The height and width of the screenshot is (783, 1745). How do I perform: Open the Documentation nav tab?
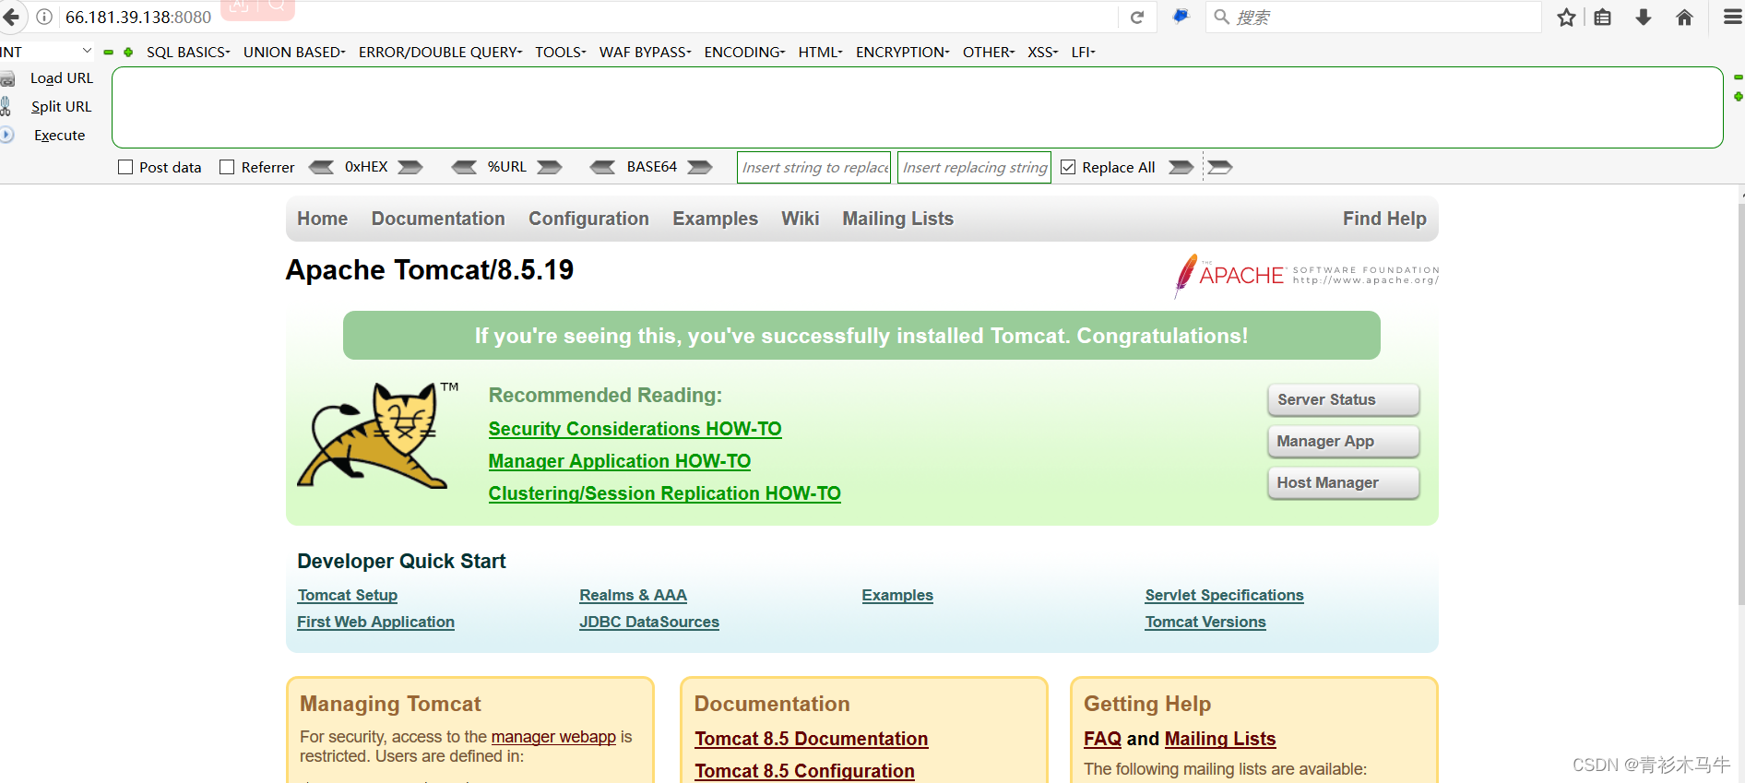click(x=438, y=219)
